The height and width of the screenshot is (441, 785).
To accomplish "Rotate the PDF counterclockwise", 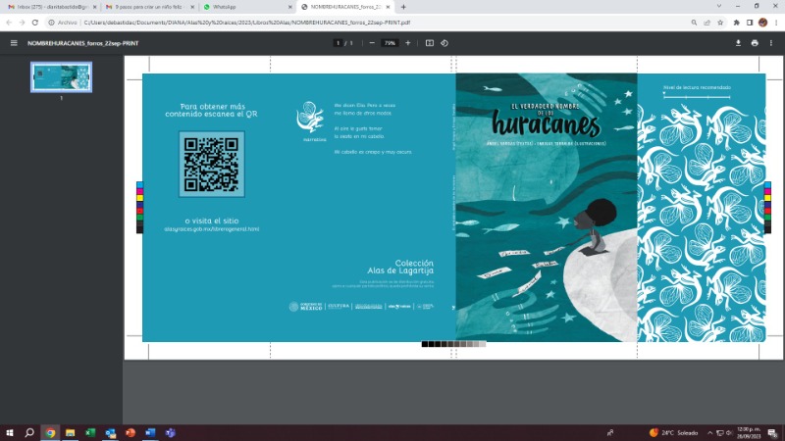I will [x=445, y=43].
